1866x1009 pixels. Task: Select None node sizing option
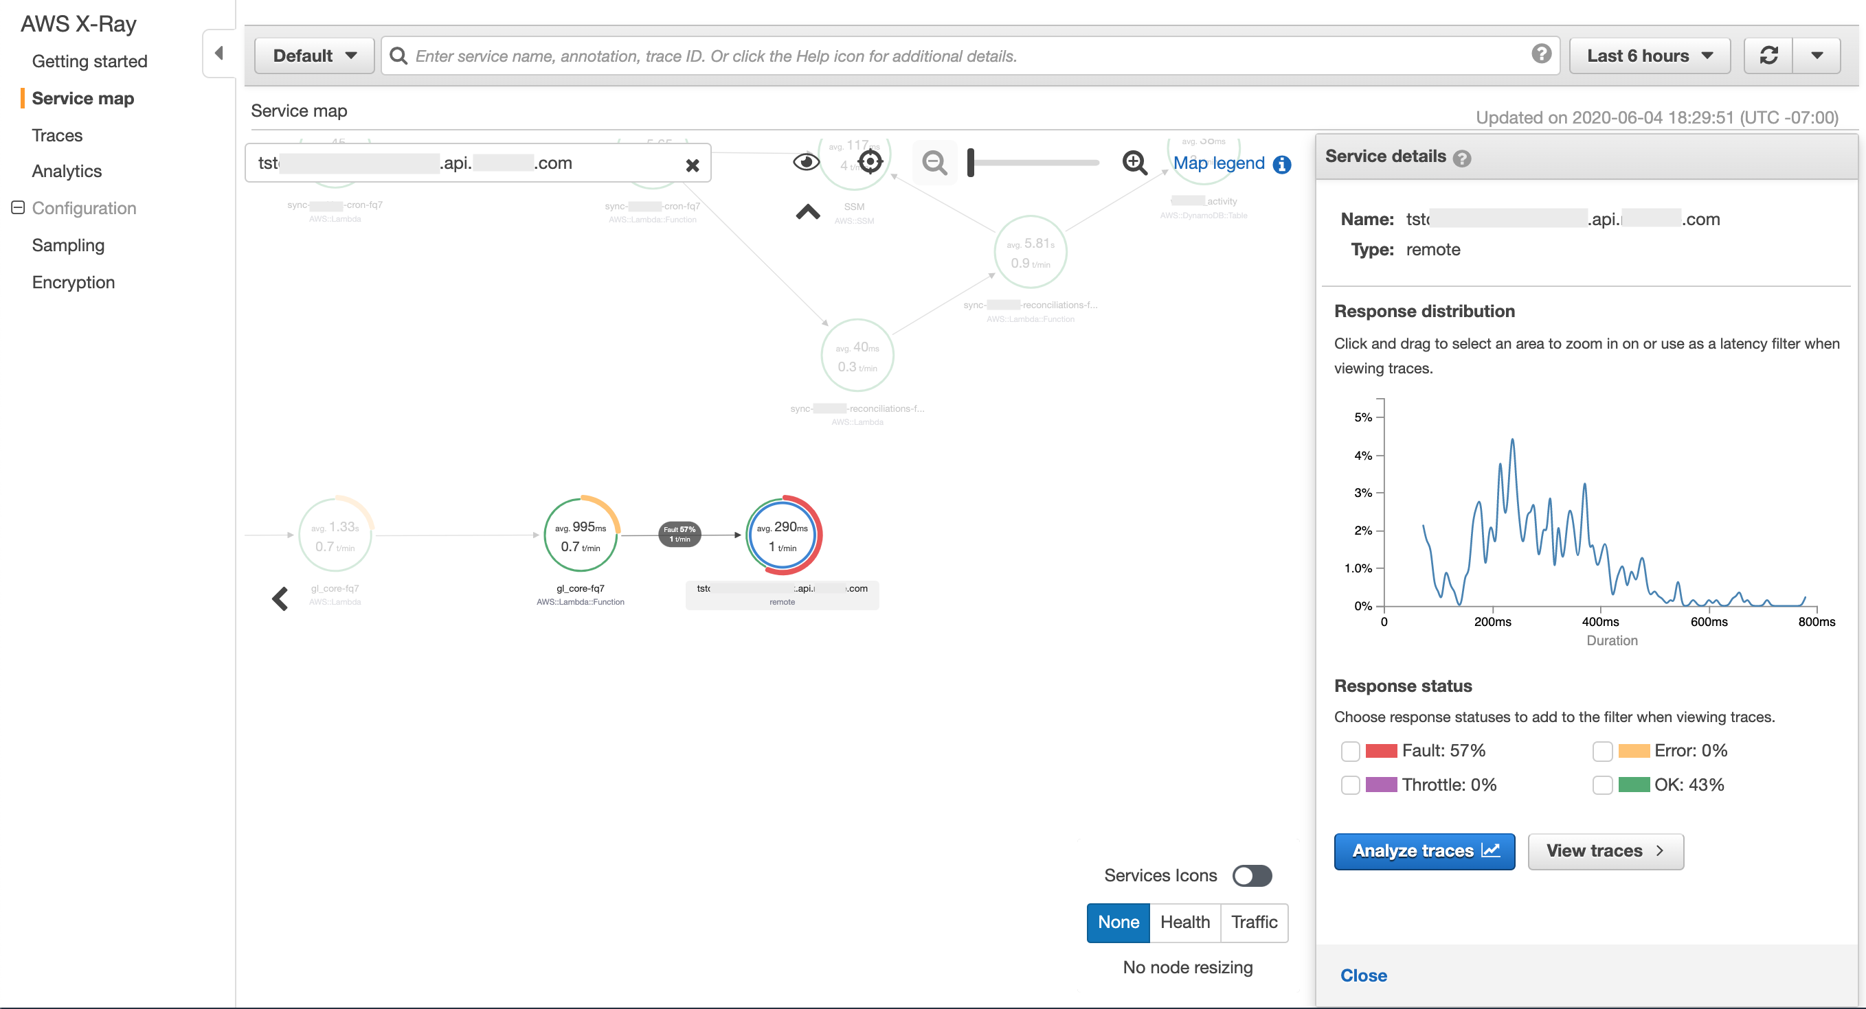pyautogui.click(x=1118, y=922)
